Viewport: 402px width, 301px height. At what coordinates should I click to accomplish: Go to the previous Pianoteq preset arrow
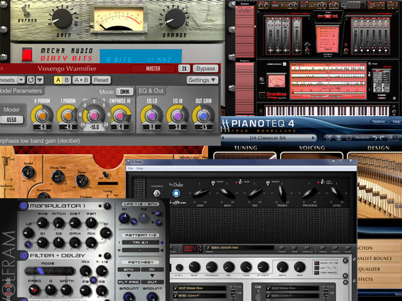click(223, 138)
